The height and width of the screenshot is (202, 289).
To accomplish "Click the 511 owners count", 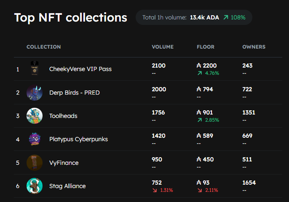I will (x=247, y=159).
